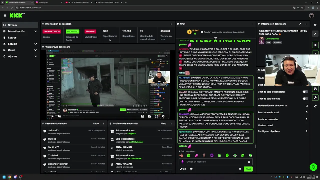Open stream info panel three-dot menu
The width and height of the screenshot is (320, 180).
point(306,24)
